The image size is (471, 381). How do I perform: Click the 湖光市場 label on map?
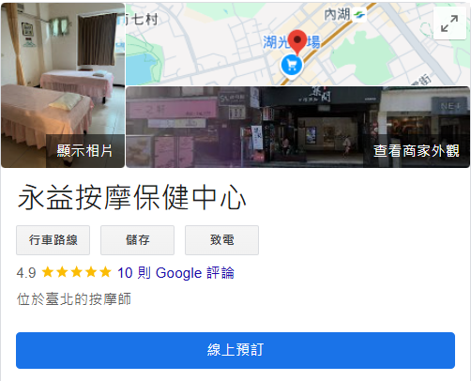point(292,42)
